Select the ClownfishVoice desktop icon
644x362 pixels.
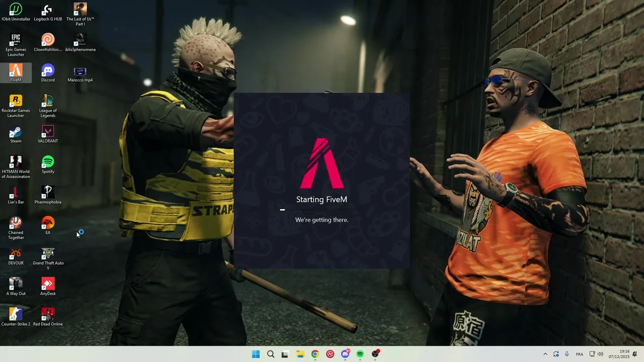click(x=48, y=43)
